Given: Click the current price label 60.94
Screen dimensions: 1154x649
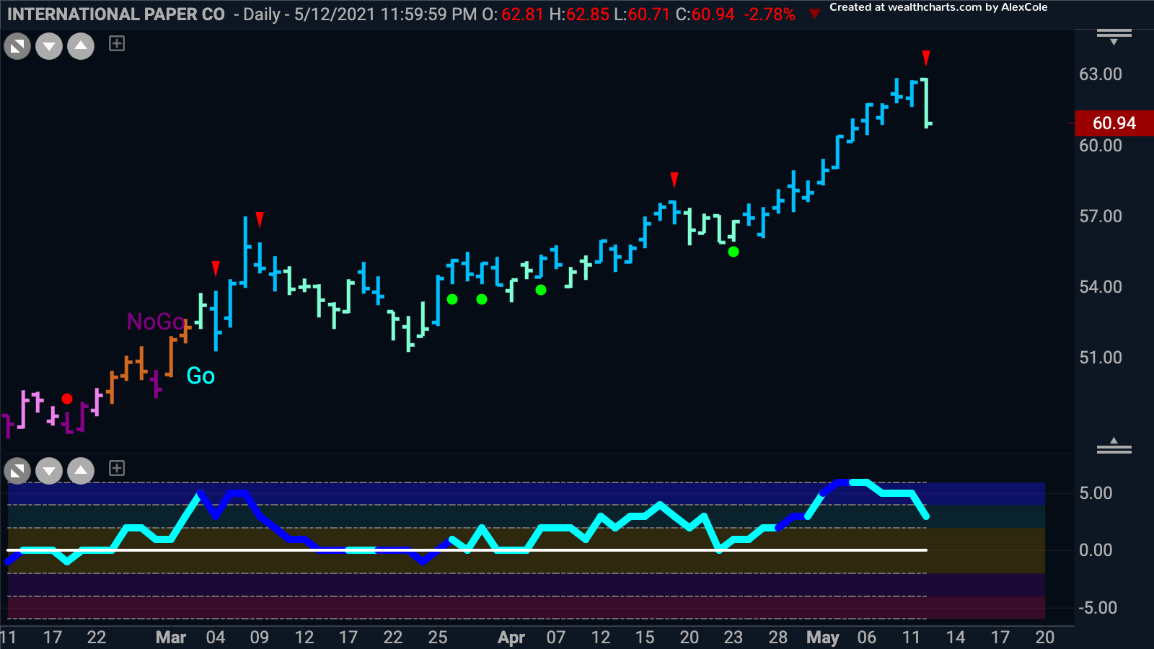Looking at the screenshot, I should point(1114,123).
